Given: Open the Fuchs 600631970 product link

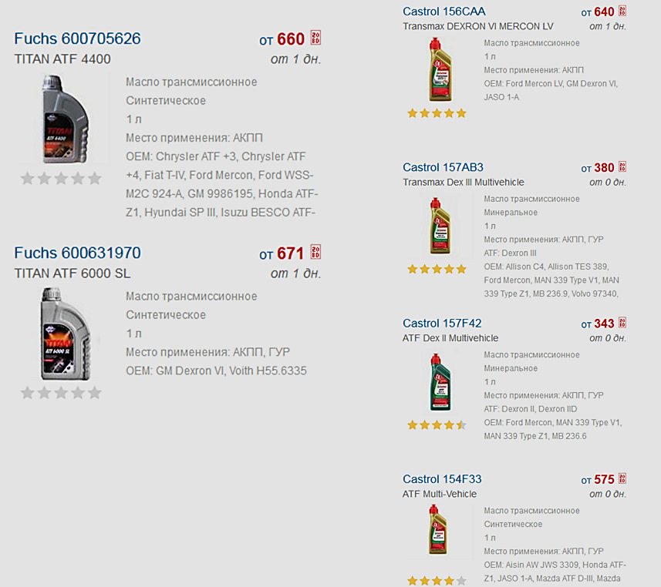Looking at the screenshot, I should pos(78,253).
